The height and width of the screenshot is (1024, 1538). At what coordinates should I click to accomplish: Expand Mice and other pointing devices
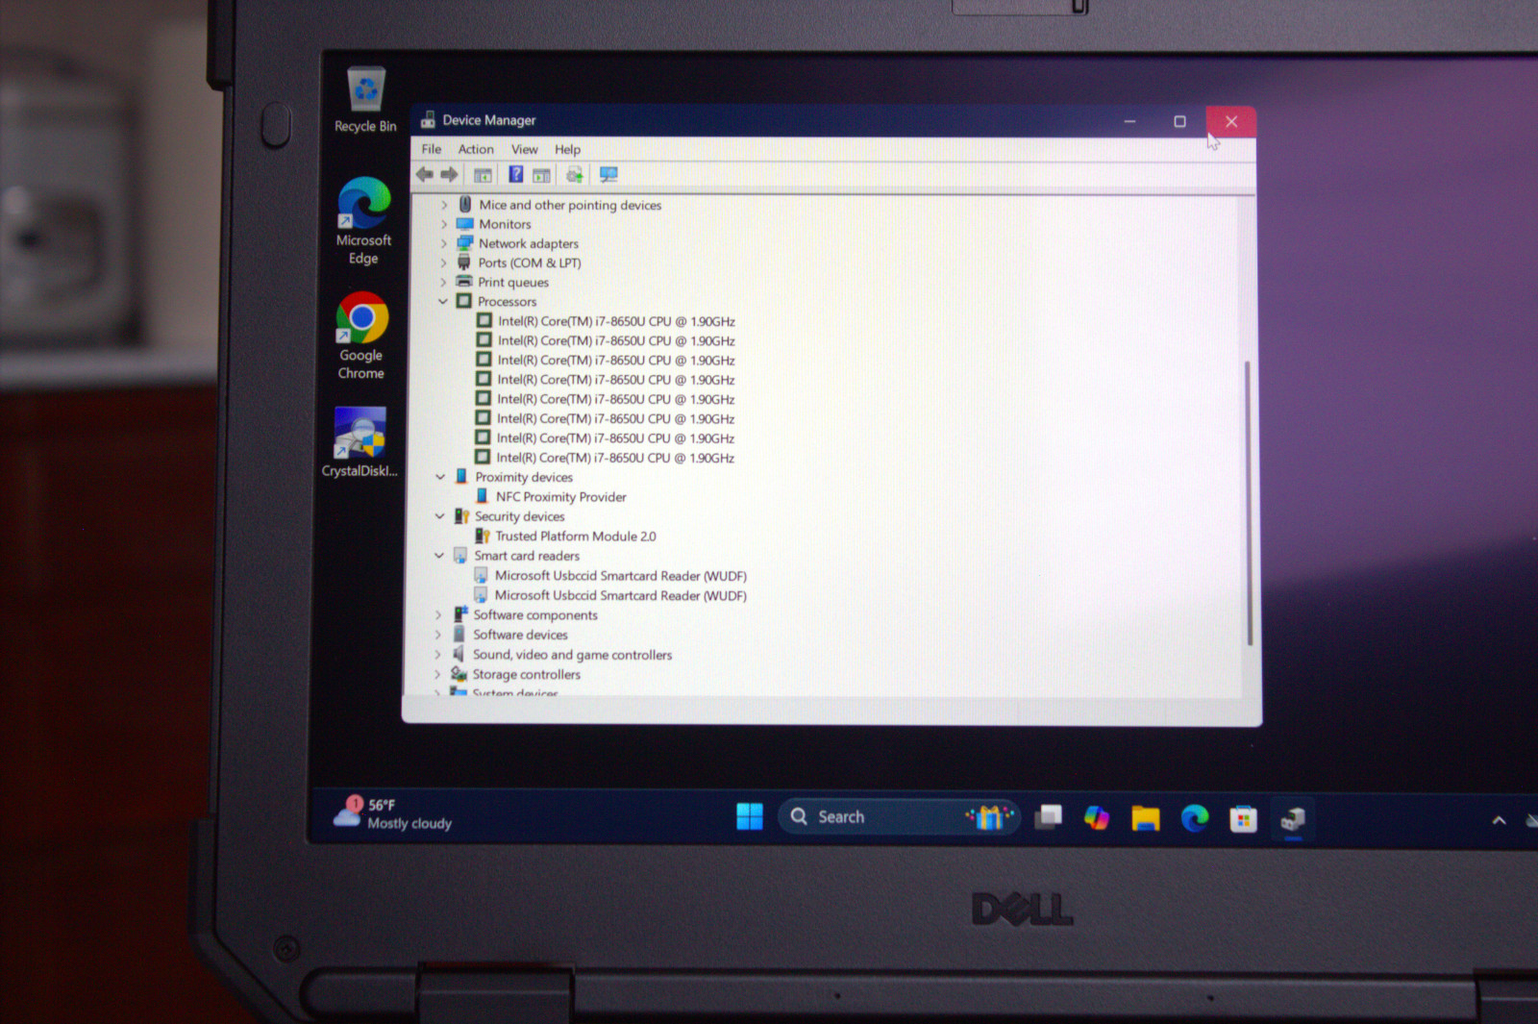tap(444, 205)
